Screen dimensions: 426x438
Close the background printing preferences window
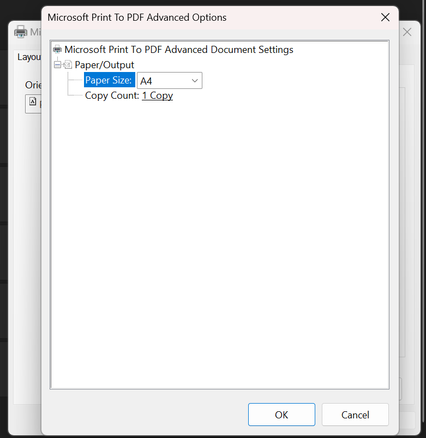(407, 32)
